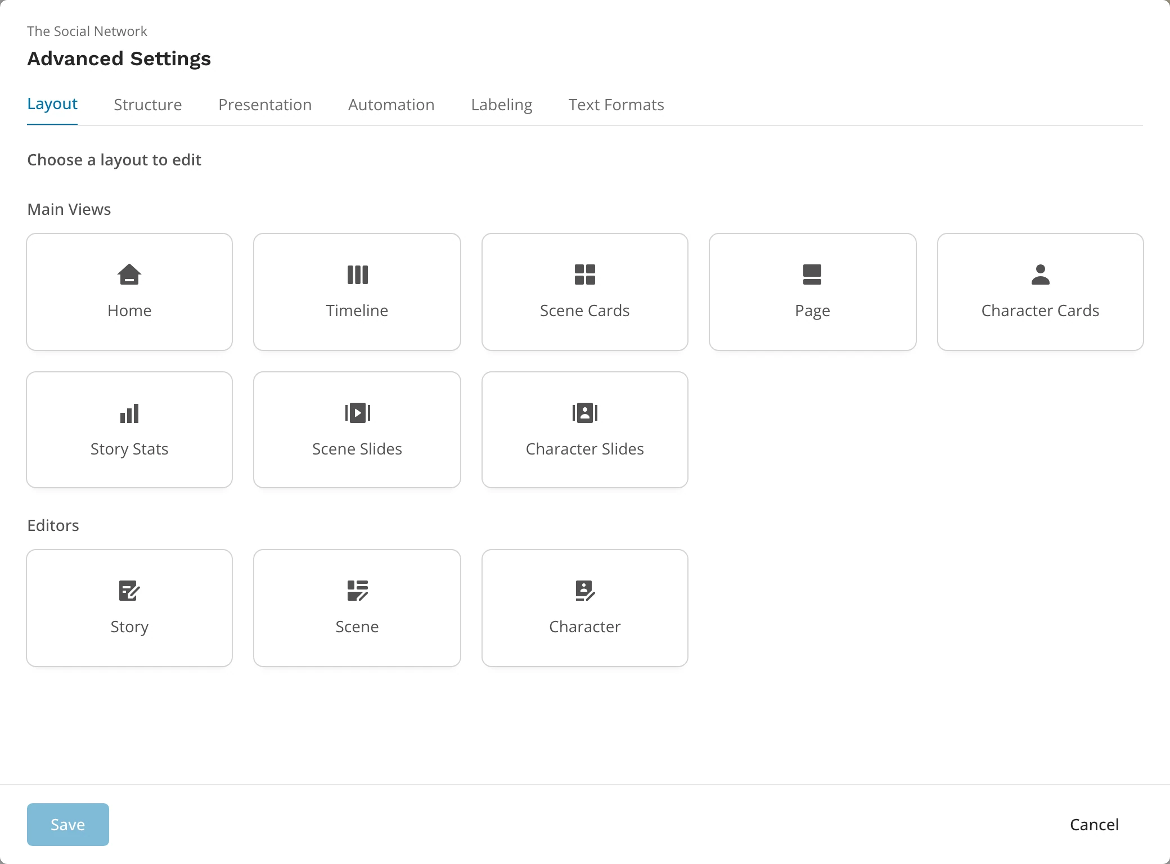Viewport: 1170px width, 864px height.
Task: Click the "Character" editor label text
Action: (585, 627)
